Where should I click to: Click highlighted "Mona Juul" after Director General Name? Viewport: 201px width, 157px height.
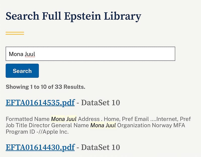[103, 125]
